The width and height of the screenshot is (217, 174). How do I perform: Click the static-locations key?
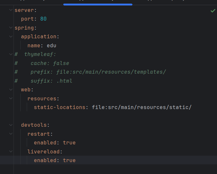pyautogui.click(x=59, y=107)
